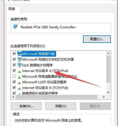Click the Microsoft 网络客户端 item icon
The height and width of the screenshot is (126, 118).
pyautogui.click(x=19, y=54)
